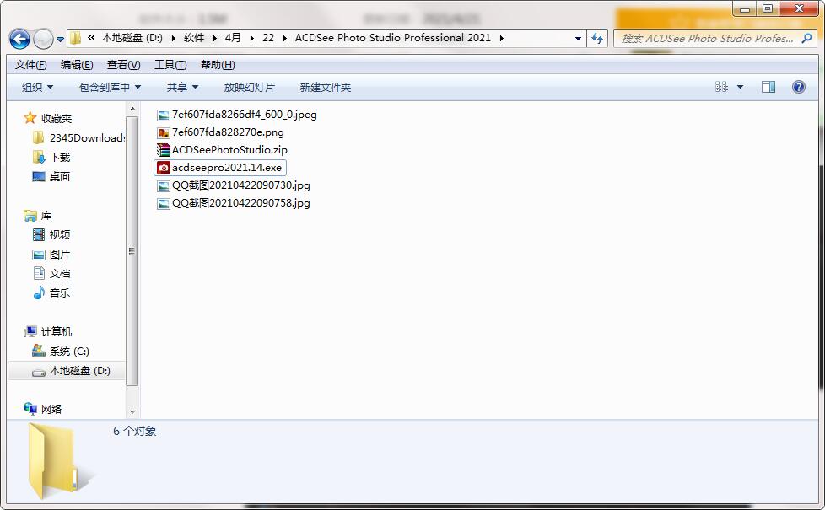This screenshot has width=825, height=510.
Task: Expand the address bar history dropdown
Action: 578,39
